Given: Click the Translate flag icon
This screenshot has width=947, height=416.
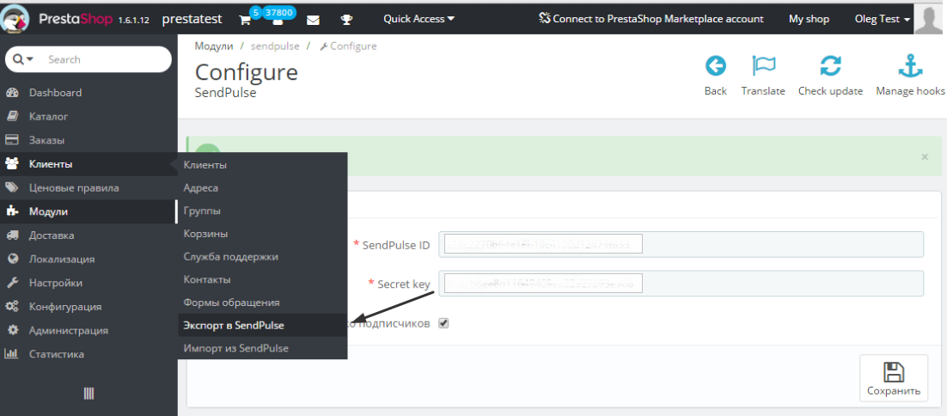Looking at the screenshot, I should 763,66.
